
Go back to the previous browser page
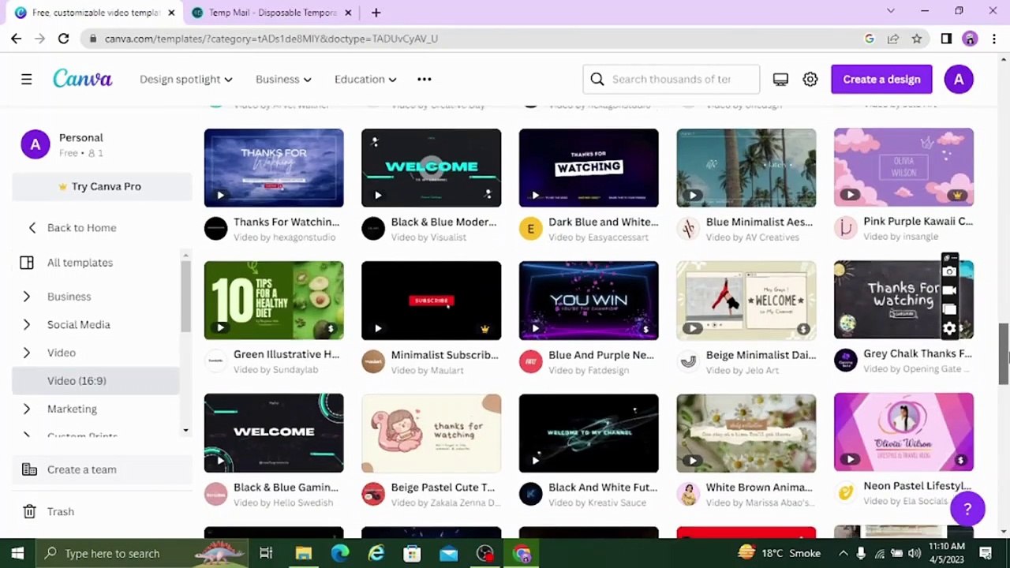point(16,38)
